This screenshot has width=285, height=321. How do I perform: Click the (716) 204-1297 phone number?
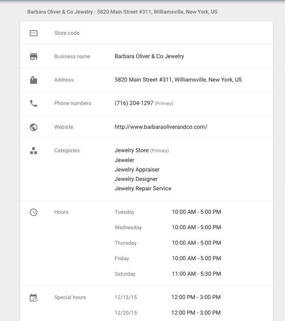[134, 103]
